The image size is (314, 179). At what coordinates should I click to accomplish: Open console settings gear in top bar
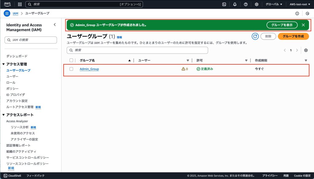click(x=257, y=4)
